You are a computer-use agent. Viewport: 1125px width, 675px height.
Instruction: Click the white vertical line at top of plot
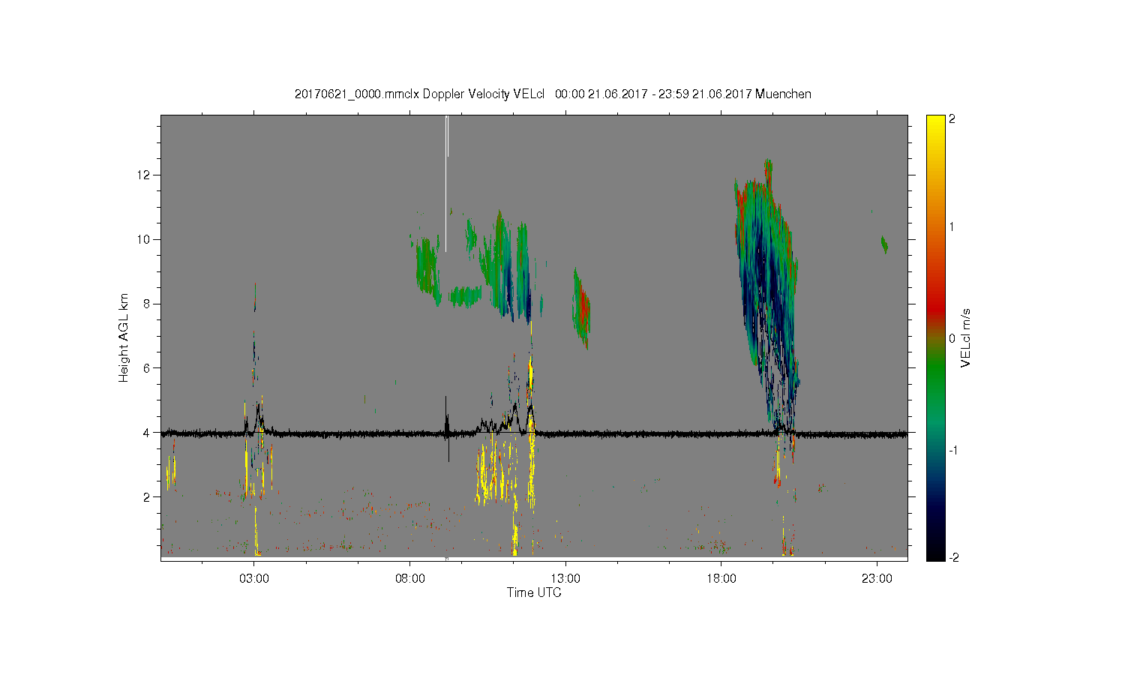(x=446, y=184)
